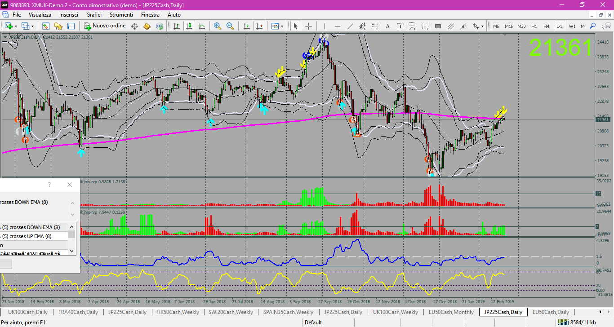Switch to Candlesticks chart view
The image size is (614, 327).
pos(189,26)
